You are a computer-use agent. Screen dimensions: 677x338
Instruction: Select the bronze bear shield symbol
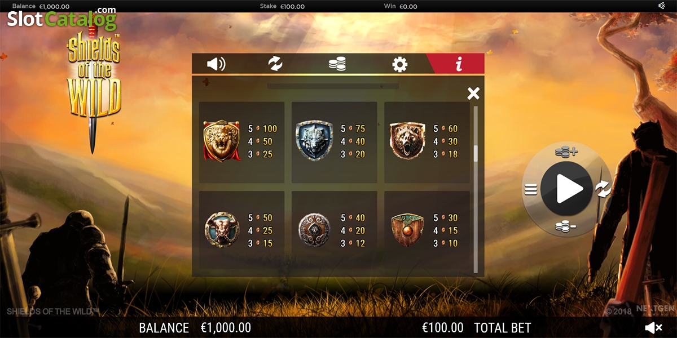(x=407, y=141)
